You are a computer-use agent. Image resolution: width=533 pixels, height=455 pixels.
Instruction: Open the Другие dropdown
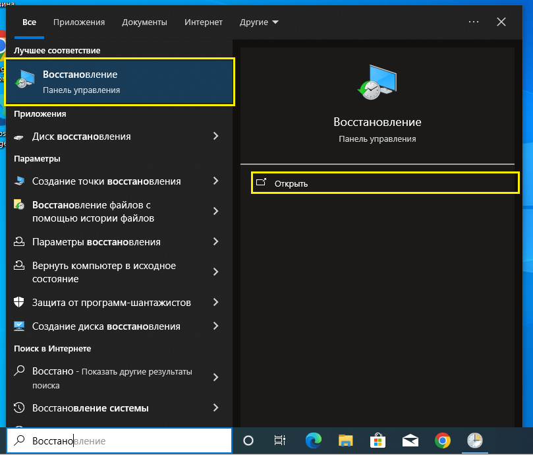click(x=259, y=22)
